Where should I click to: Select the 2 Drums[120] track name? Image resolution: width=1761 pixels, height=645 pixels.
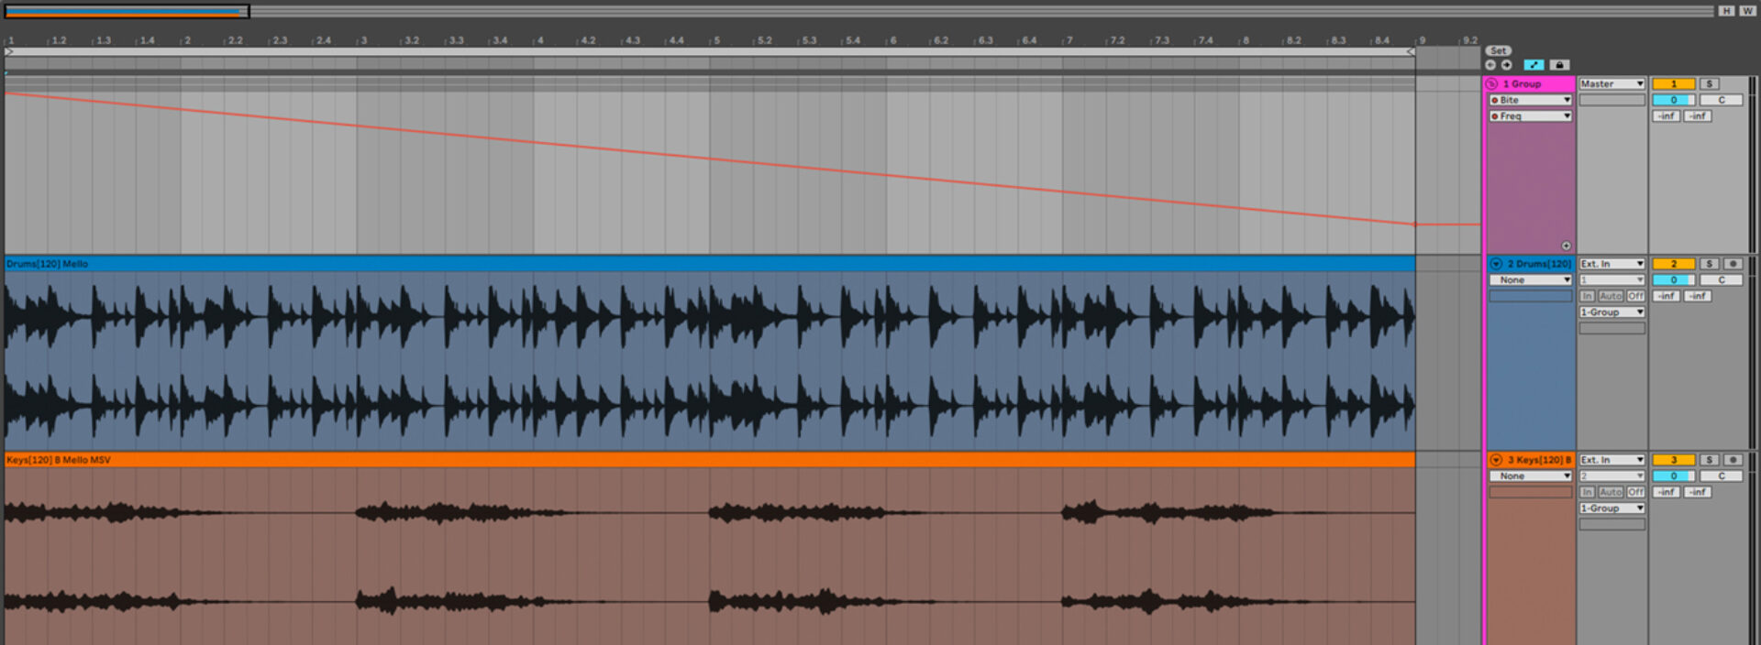pyautogui.click(x=1539, y=264)
